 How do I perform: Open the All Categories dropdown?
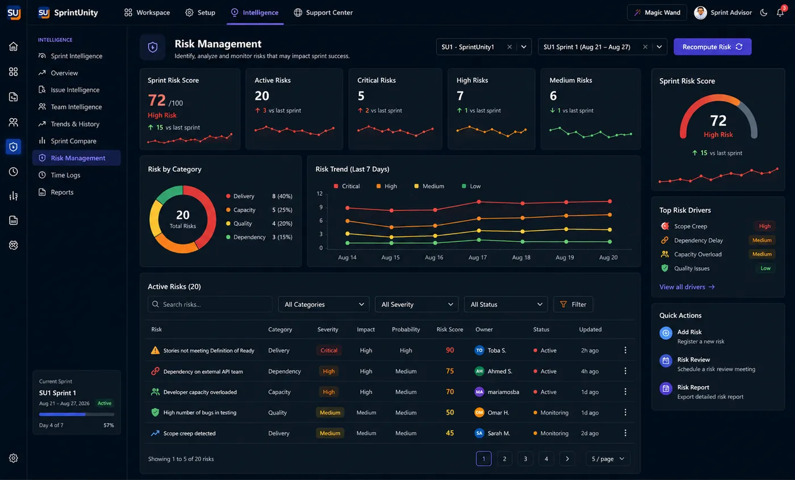coord(324,304)
